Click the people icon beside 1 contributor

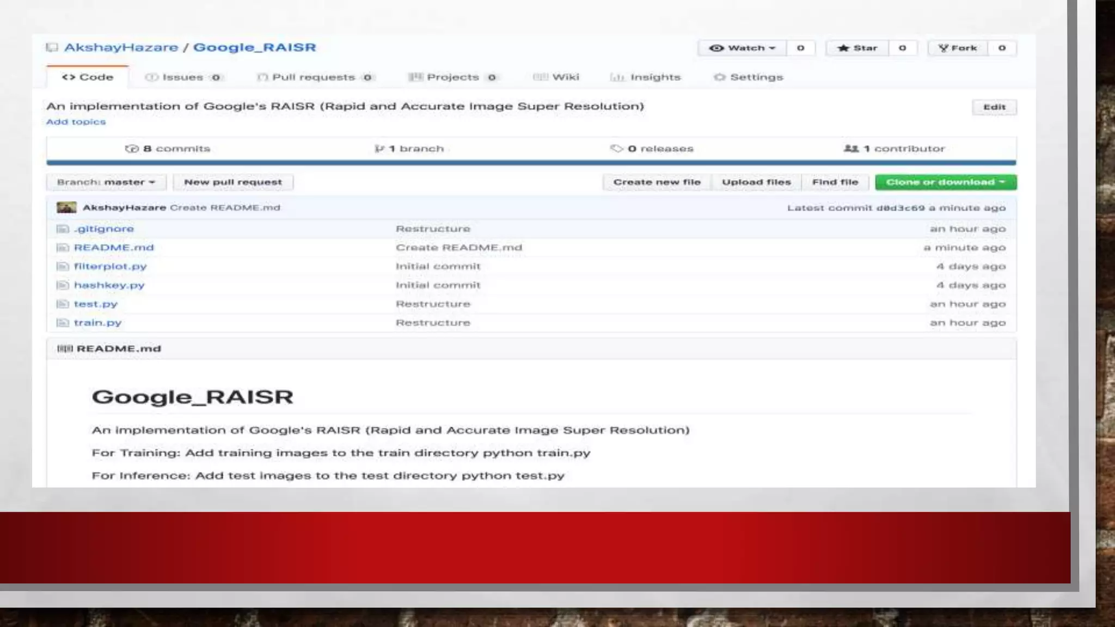click(851, 149)
